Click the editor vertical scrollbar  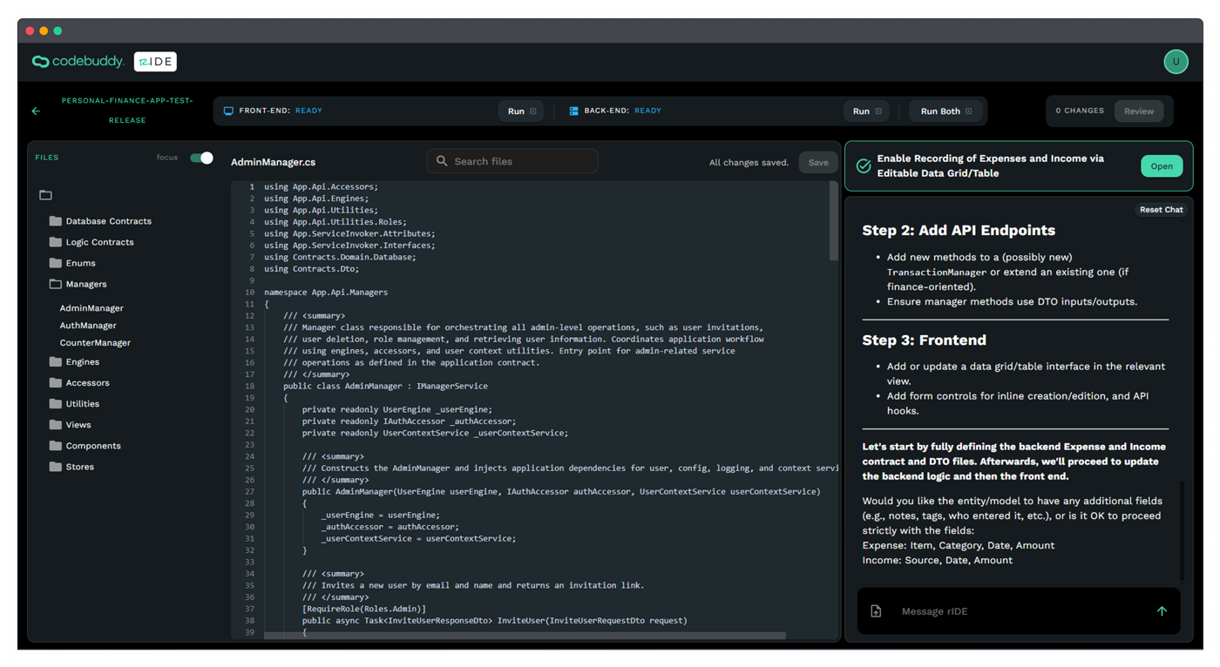[834, 222]
